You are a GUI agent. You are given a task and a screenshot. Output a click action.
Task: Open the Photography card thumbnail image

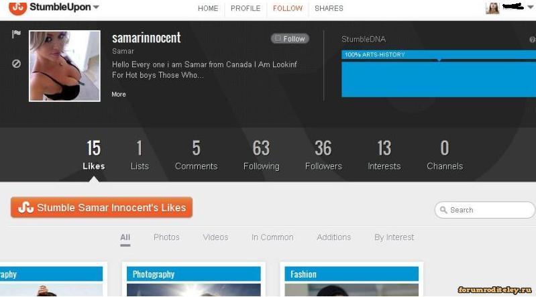193,290
